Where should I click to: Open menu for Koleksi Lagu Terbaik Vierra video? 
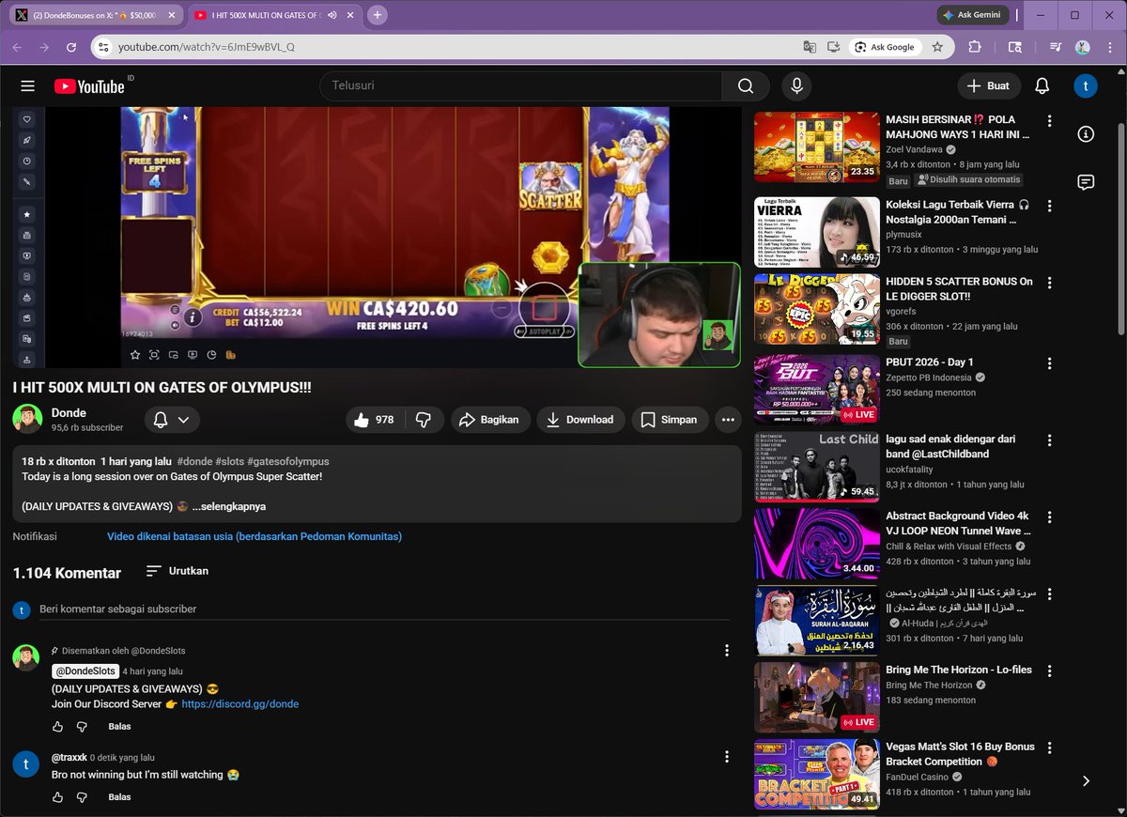point(1050,206)
